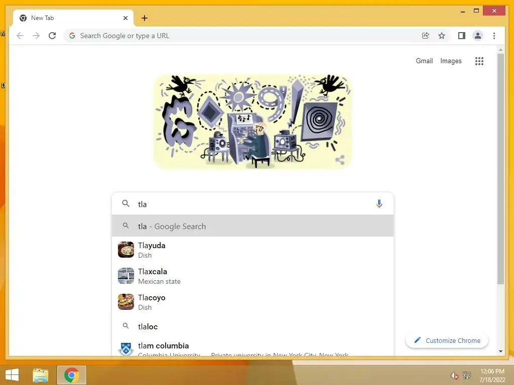This screenshot has height=385, width=514.
Task: Click the Tlaxcala thumbnail image
Action: tap(126, 276)
